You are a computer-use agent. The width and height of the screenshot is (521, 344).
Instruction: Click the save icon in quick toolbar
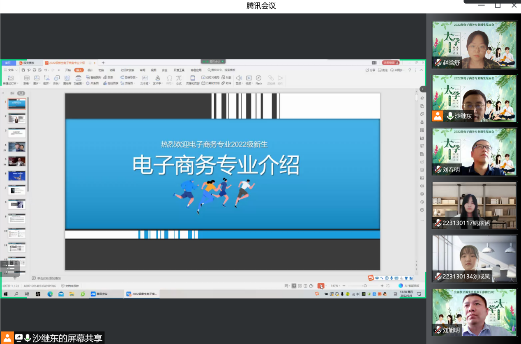click(23, 70)
